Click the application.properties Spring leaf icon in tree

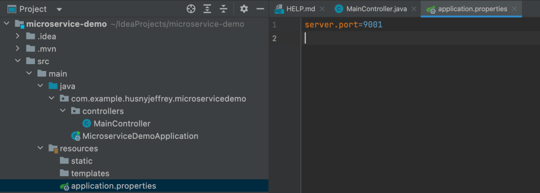pyautogui.click(x=65, y=186)
